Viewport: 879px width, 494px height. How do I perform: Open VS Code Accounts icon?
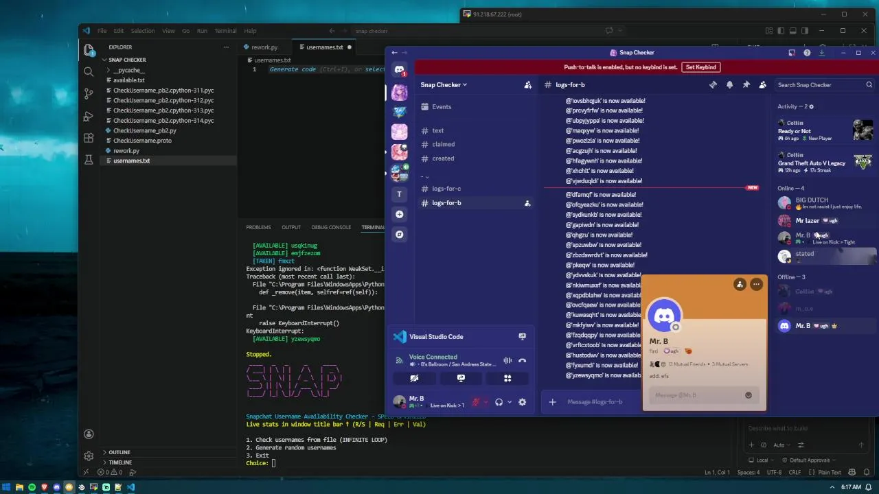point(89,434)
